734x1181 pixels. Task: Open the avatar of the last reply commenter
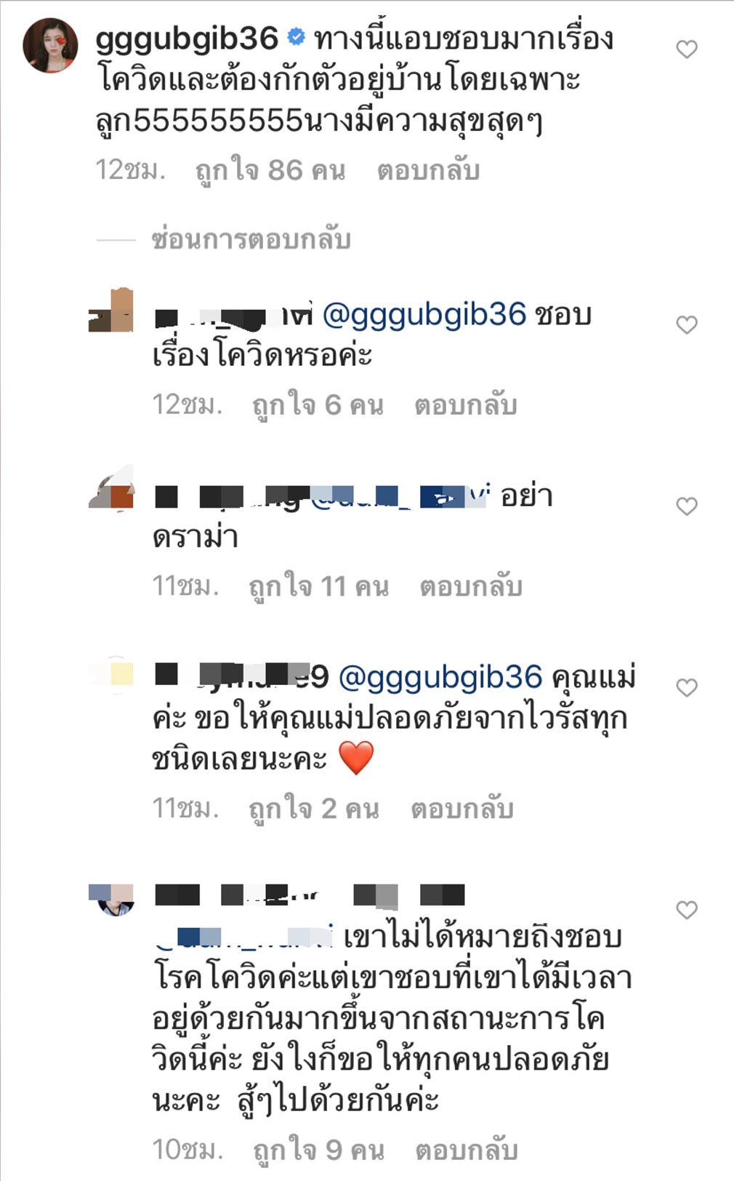pos(111,900)
